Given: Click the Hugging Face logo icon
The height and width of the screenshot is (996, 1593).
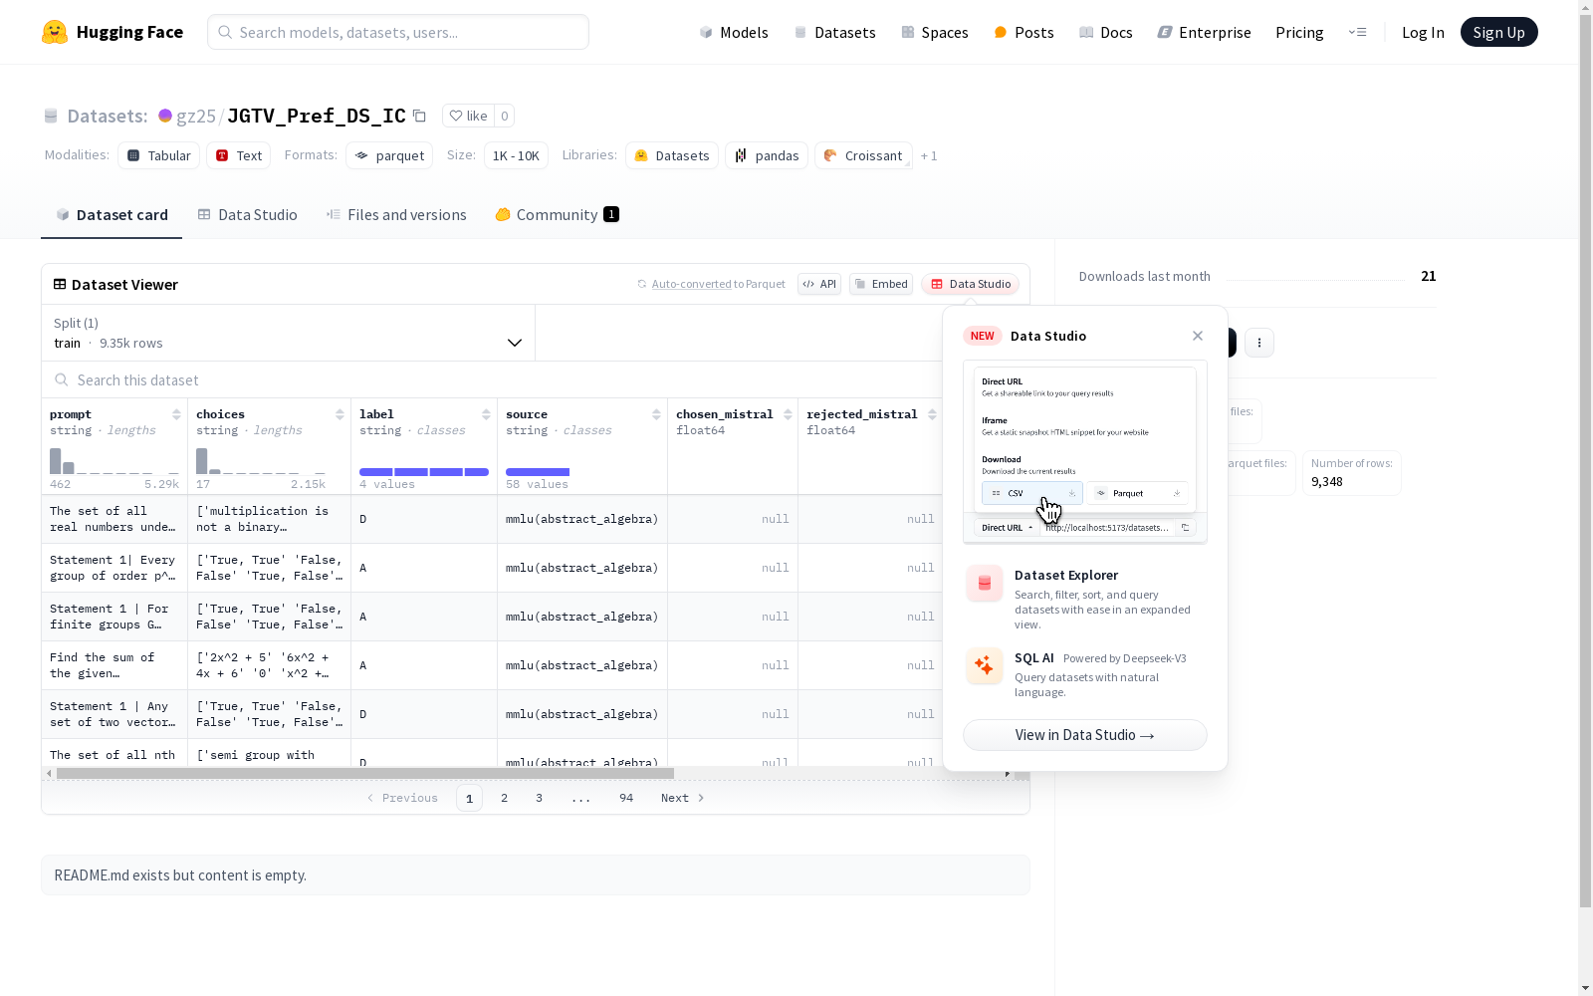Looking at the screenshot, I should point(55,32).
